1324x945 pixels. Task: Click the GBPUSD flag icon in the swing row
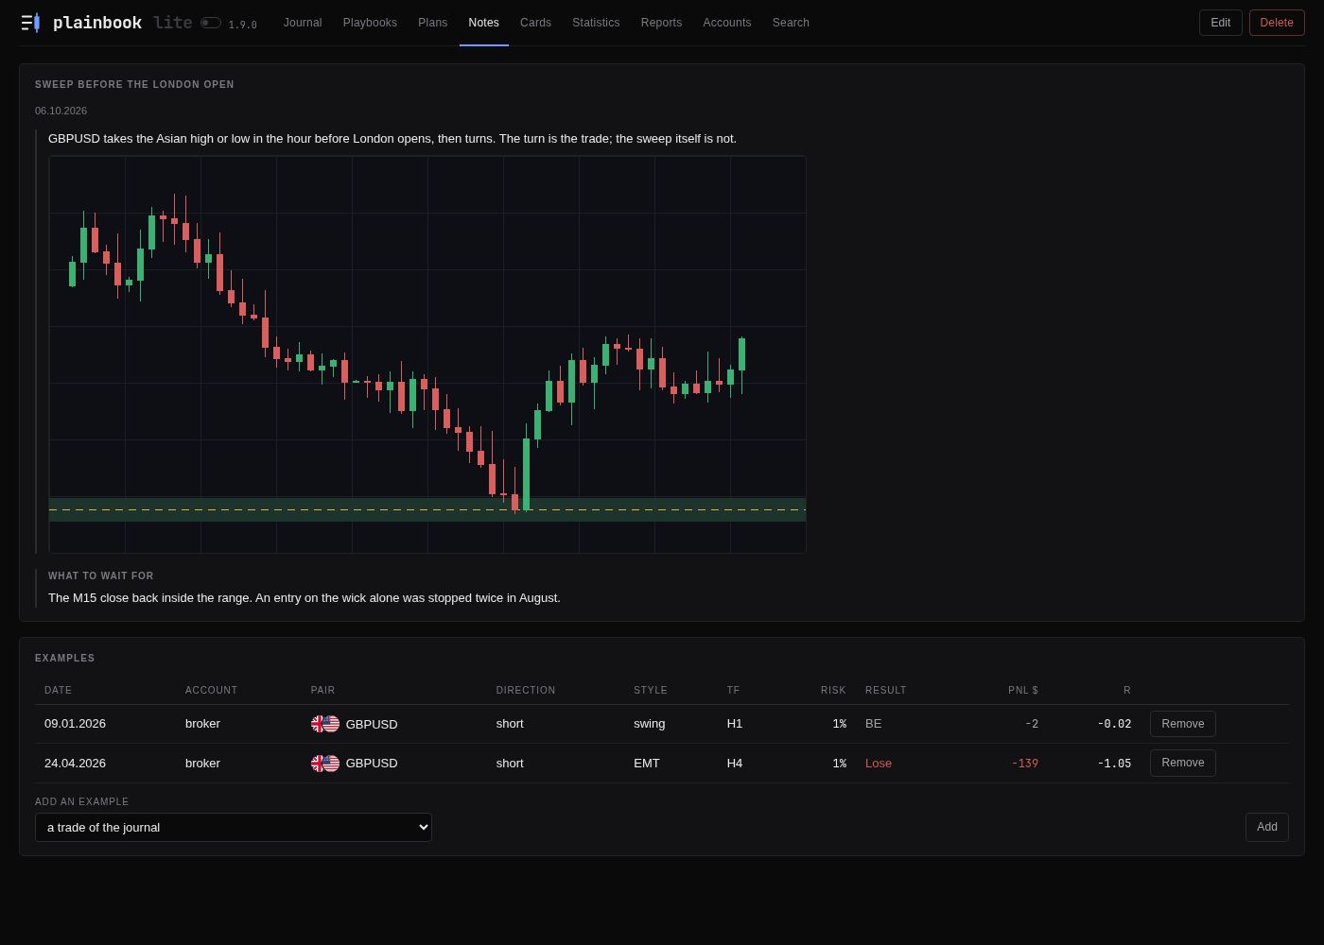pyautogui.click(x=325, y=724)
